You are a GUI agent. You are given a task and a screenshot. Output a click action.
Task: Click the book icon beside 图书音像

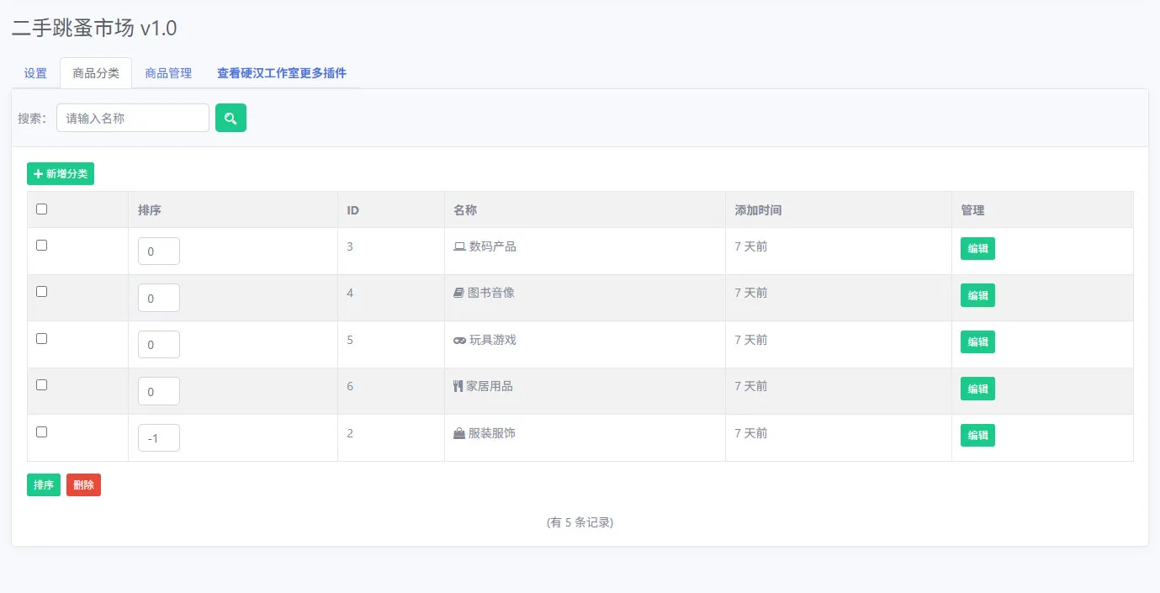click(x=458, y=293)
